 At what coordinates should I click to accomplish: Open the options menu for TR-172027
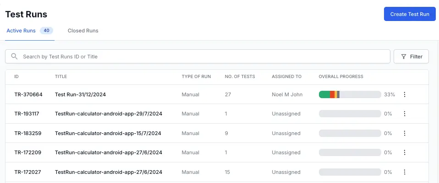point(404,172)
